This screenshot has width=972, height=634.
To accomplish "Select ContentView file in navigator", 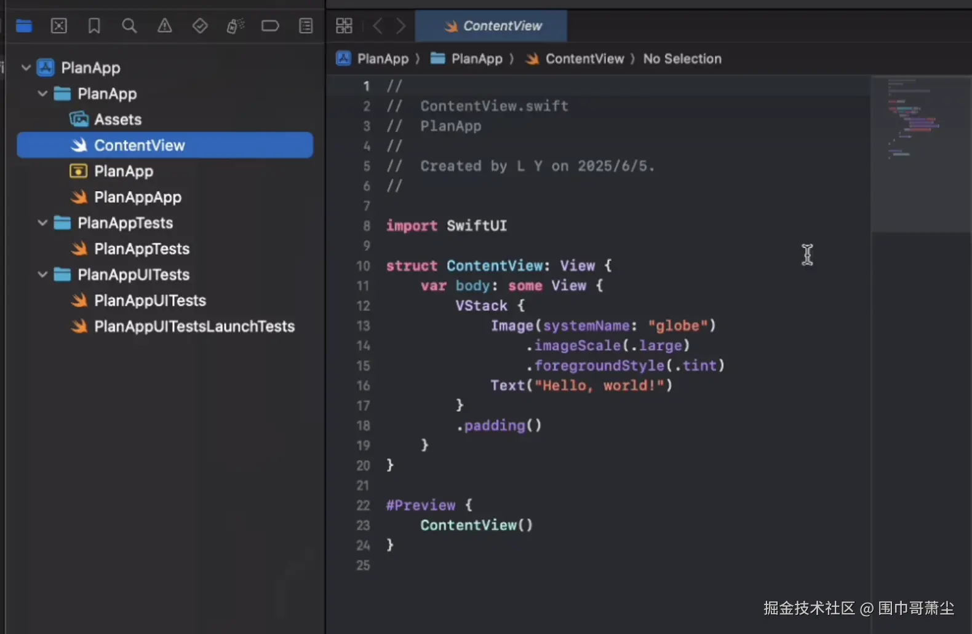I will [x=165, y=145].
